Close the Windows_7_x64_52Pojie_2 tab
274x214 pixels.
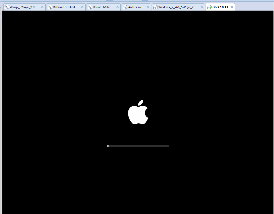pos(202,7)
